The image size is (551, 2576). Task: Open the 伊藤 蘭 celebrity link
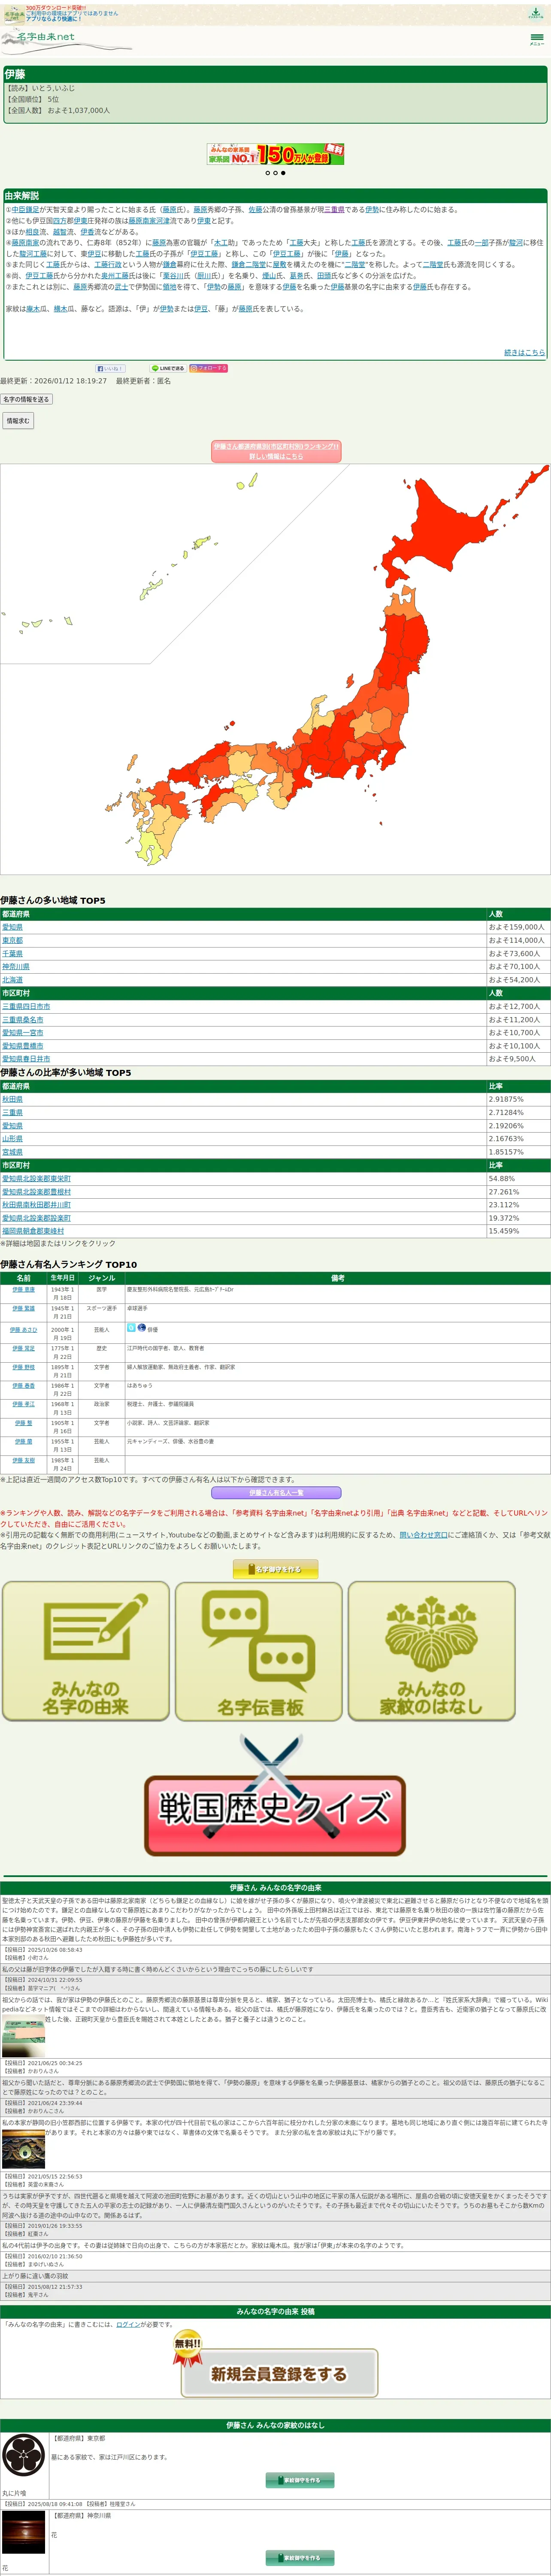tap(24, 1441)
